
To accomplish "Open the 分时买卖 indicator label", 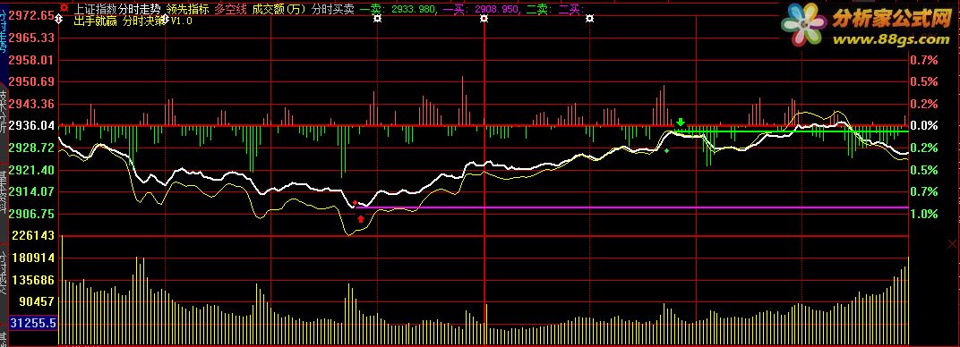I will [x=332, y=9].
